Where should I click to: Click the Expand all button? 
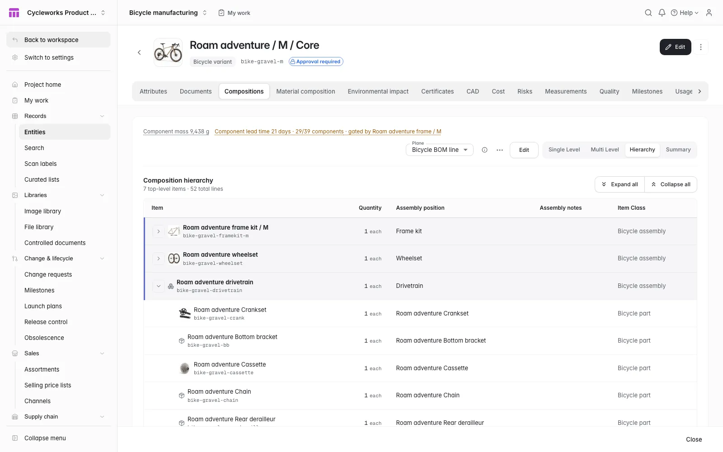point(620,184)
